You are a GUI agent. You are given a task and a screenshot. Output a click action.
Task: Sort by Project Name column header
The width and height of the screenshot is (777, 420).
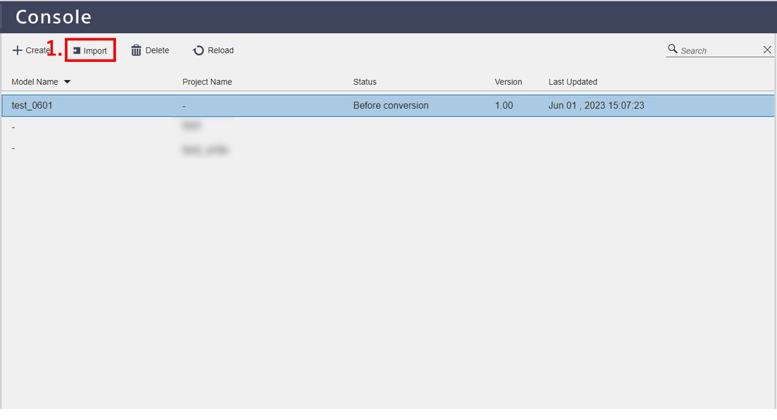coord(207,82)
